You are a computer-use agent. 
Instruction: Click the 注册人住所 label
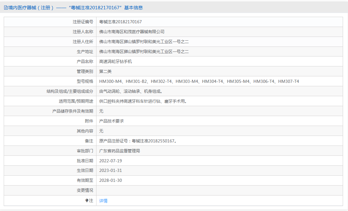coord(83,42)
